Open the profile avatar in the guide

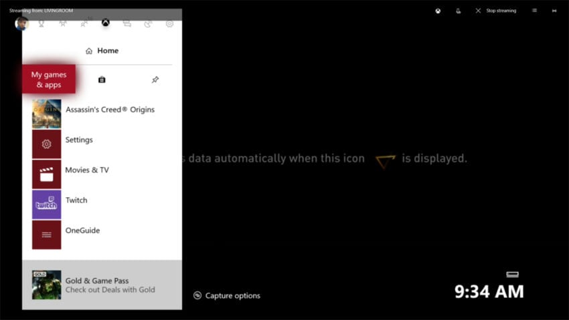tap(22, 23)
